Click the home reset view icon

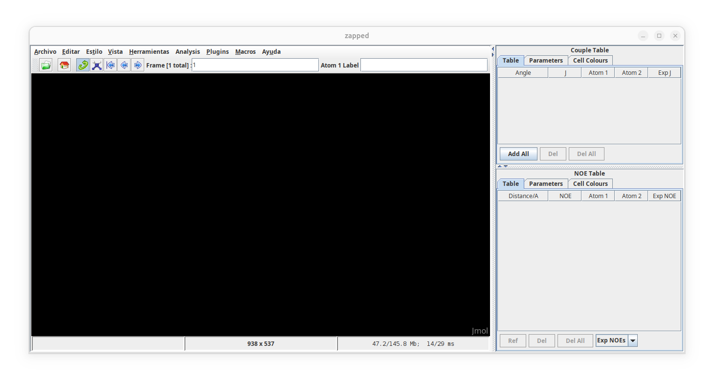point(64,65)
